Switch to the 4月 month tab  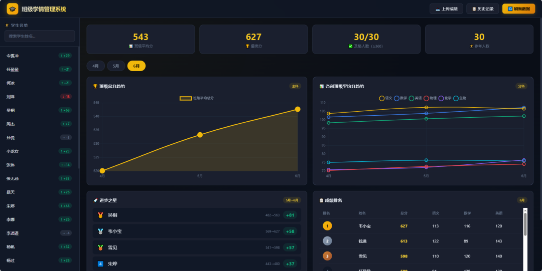point(96,66)
